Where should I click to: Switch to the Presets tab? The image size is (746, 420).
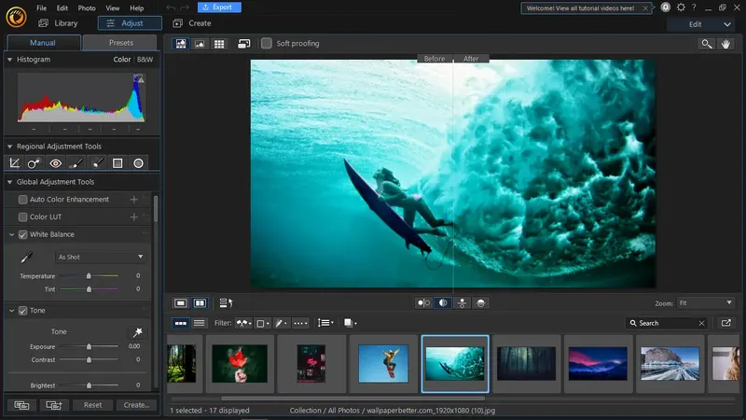pos(121,42)
